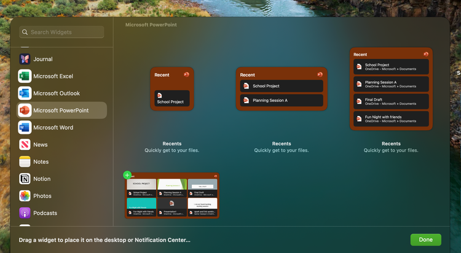Screen dimensions: 461x253
Task: Select the Microsoft Excel icon in the sidebar
Action: point(25,76)
